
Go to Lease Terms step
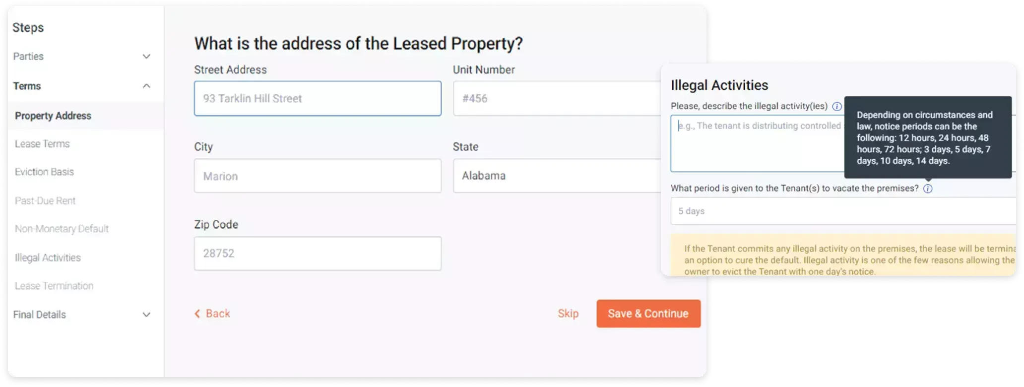(x=42, y=144)
